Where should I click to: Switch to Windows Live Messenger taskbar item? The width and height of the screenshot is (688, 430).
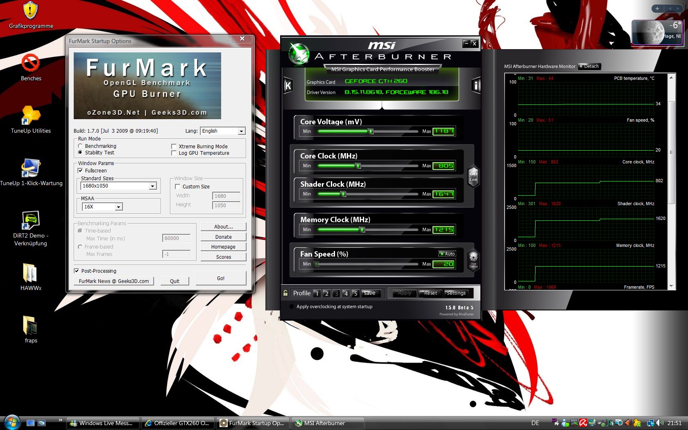tap(103, 423)
